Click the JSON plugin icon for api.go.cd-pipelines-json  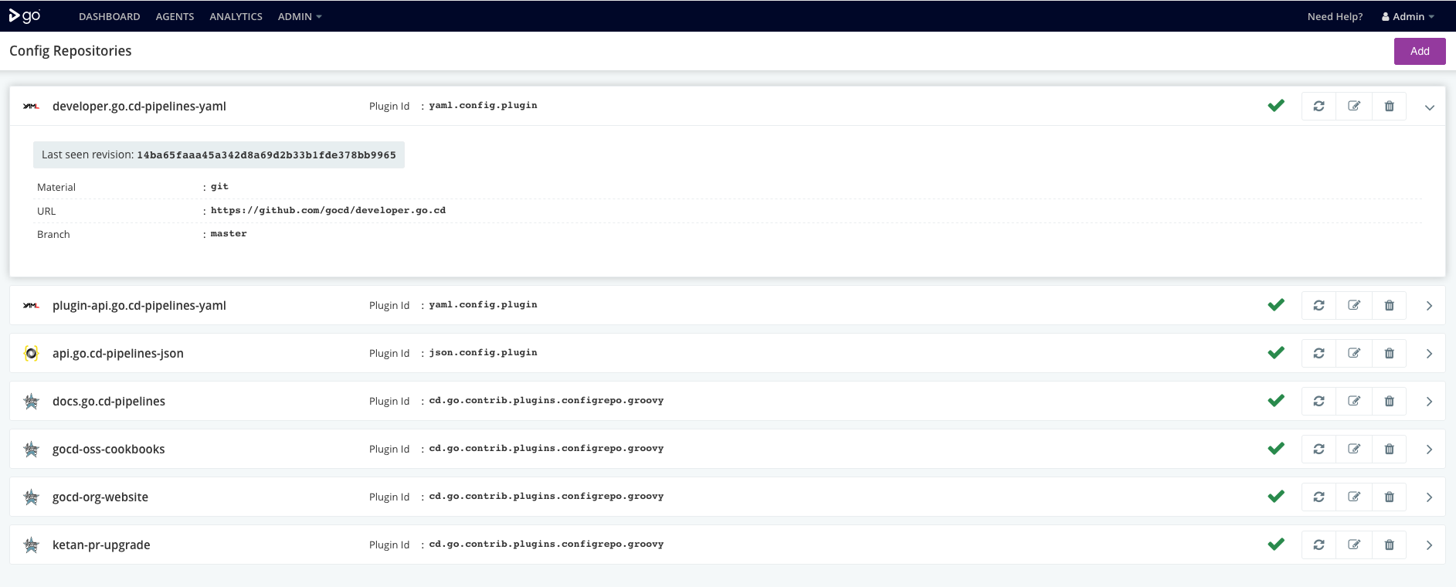[31, 354]
